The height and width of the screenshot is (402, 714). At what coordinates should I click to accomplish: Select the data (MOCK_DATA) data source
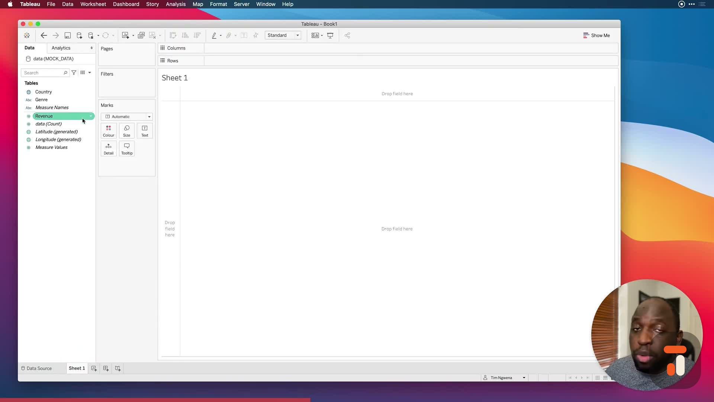[53, 59]
